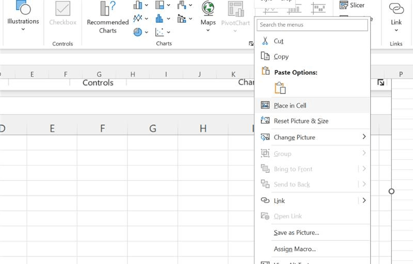
Task: Insert a line or area chart
Action: coord(137,19)
